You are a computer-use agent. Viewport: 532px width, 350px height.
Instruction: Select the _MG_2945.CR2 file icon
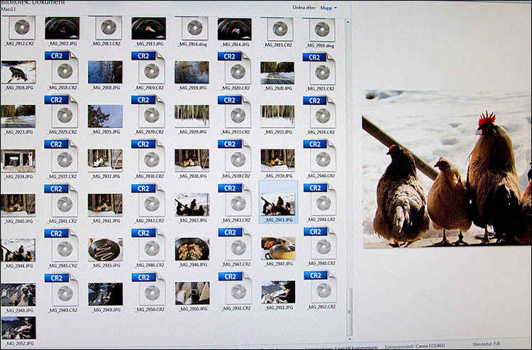62,245
